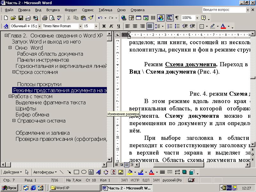Open the Вставка menu

(53, 10)
